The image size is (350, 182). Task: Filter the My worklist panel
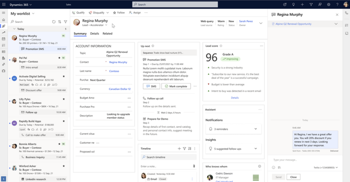[66, 22]
